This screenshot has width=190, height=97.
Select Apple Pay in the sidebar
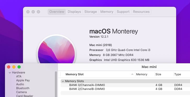23,80
